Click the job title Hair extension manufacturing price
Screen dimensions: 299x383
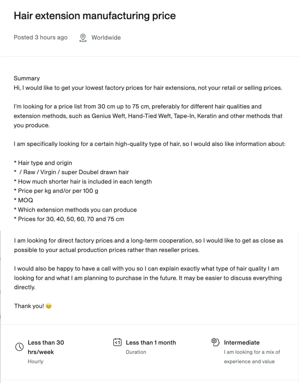coord(95,16)
